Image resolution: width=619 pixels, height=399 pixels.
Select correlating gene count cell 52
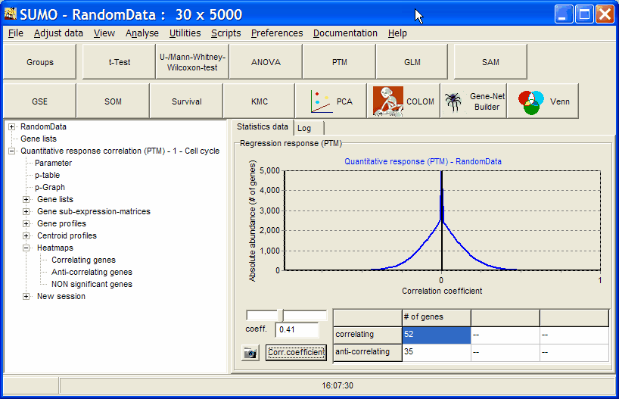click(x=436, y=335)
